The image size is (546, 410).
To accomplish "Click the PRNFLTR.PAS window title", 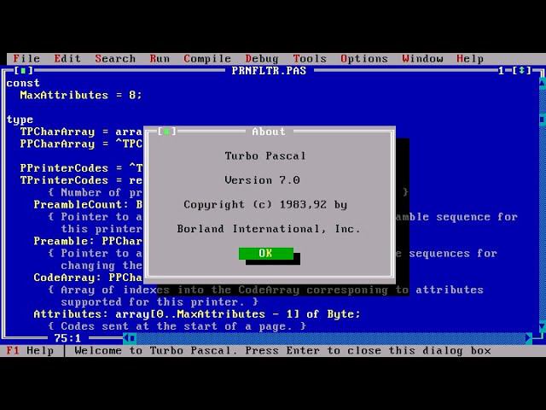I will click(269, 70).
